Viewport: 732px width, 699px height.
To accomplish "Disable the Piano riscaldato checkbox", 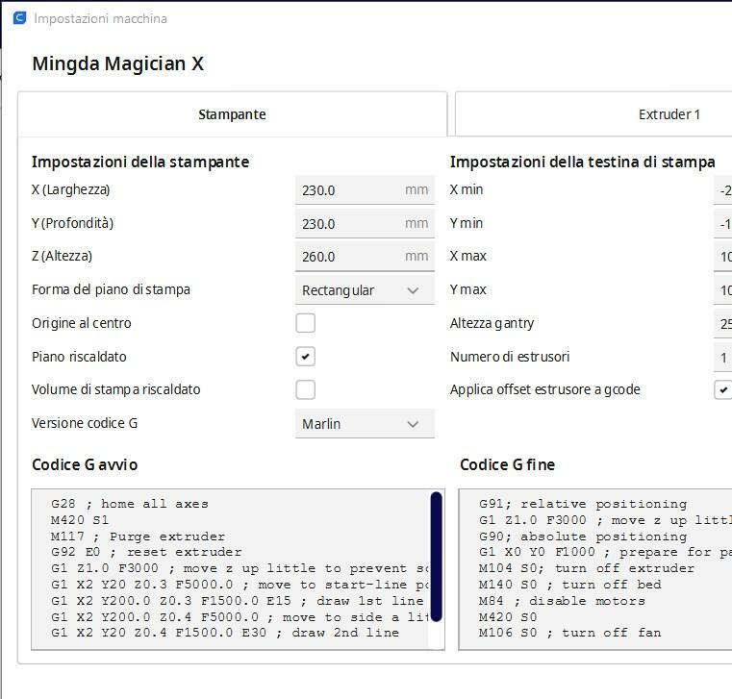I will (x=305, y=357).
